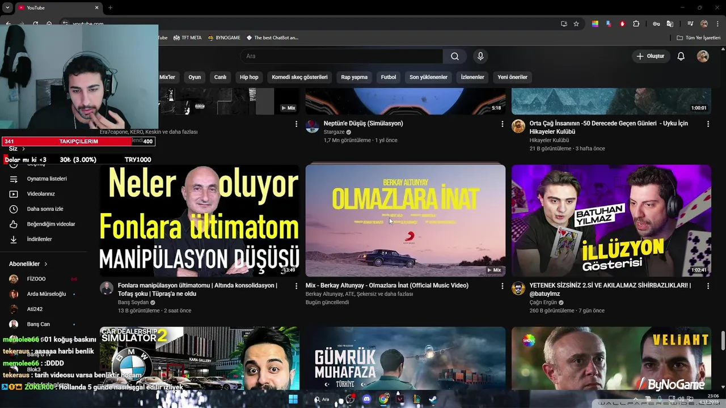726x408 pixels.
Task: Open YouTube notifications bell
Action: (681, 56)
